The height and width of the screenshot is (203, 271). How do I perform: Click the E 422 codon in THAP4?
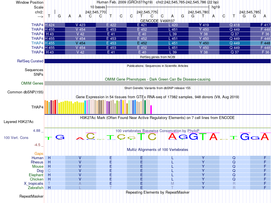pos(111,25)
